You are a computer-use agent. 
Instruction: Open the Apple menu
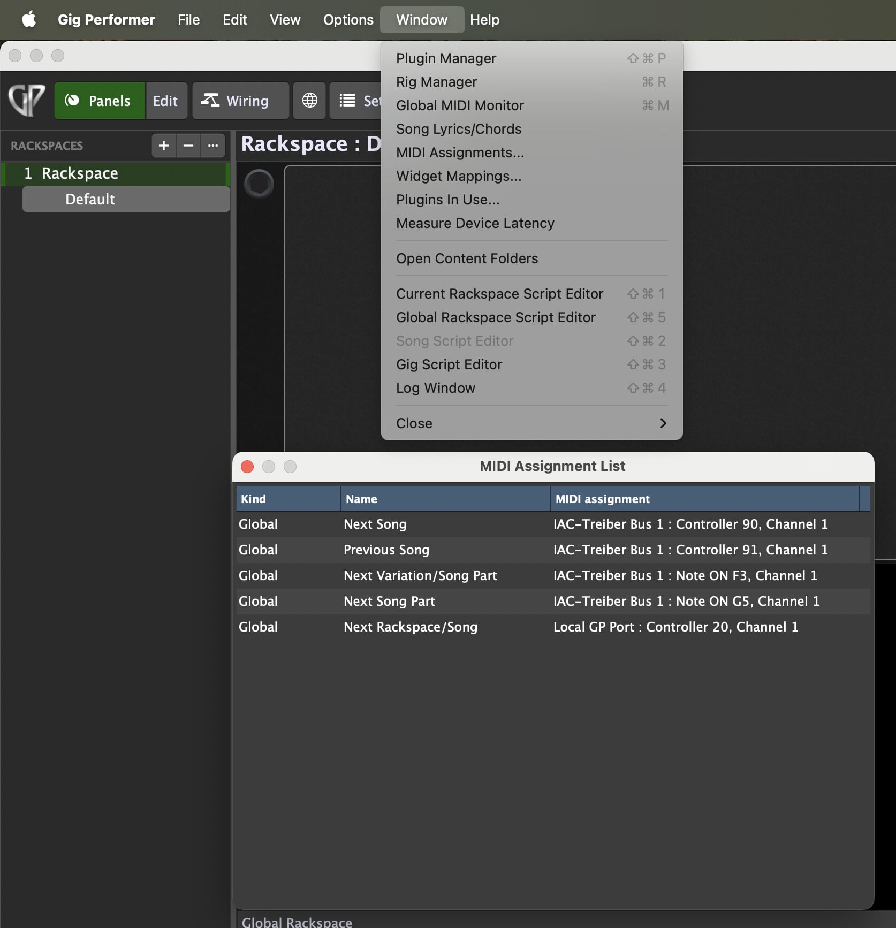click(x=29, y=20)
